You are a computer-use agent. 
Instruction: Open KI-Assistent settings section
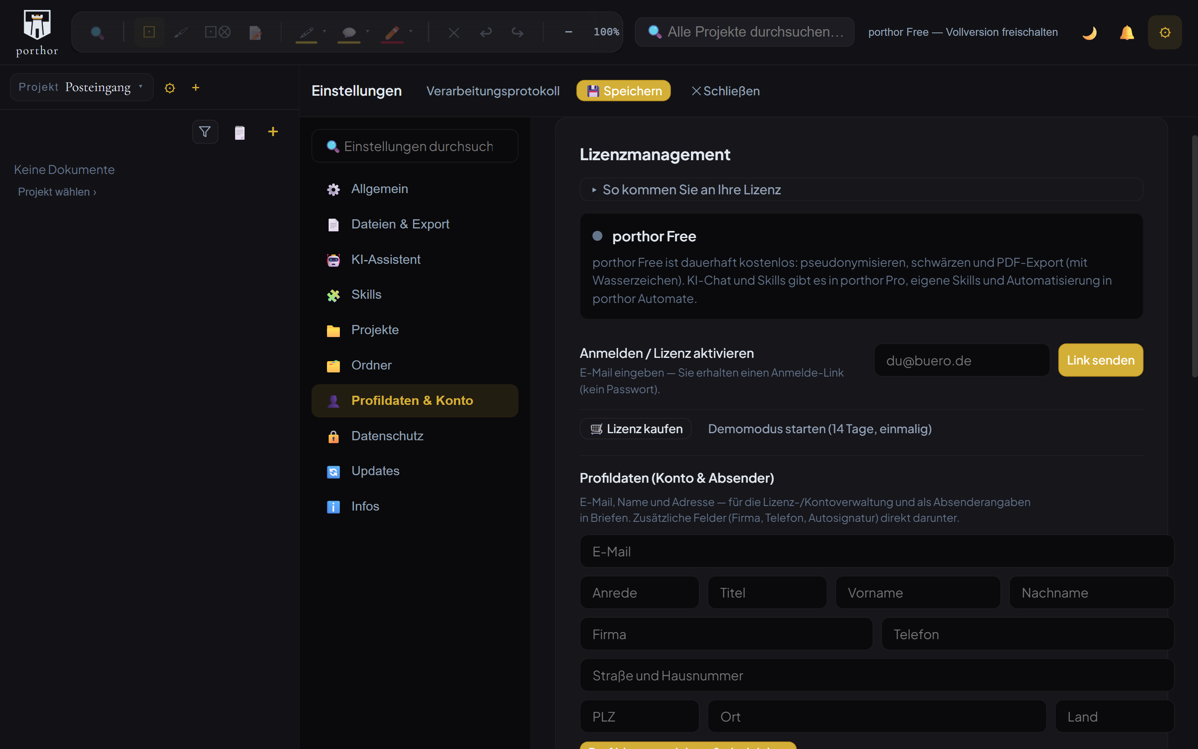point(415,260)
